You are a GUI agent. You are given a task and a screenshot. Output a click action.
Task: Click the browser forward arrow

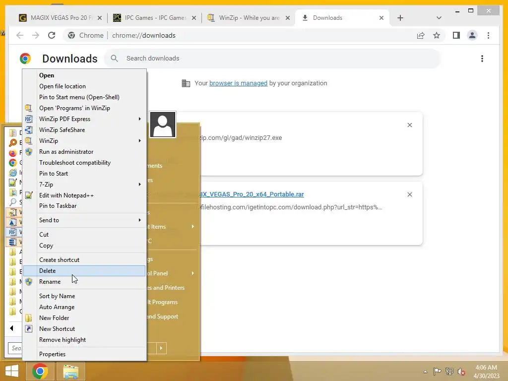(x=36, y=35)
